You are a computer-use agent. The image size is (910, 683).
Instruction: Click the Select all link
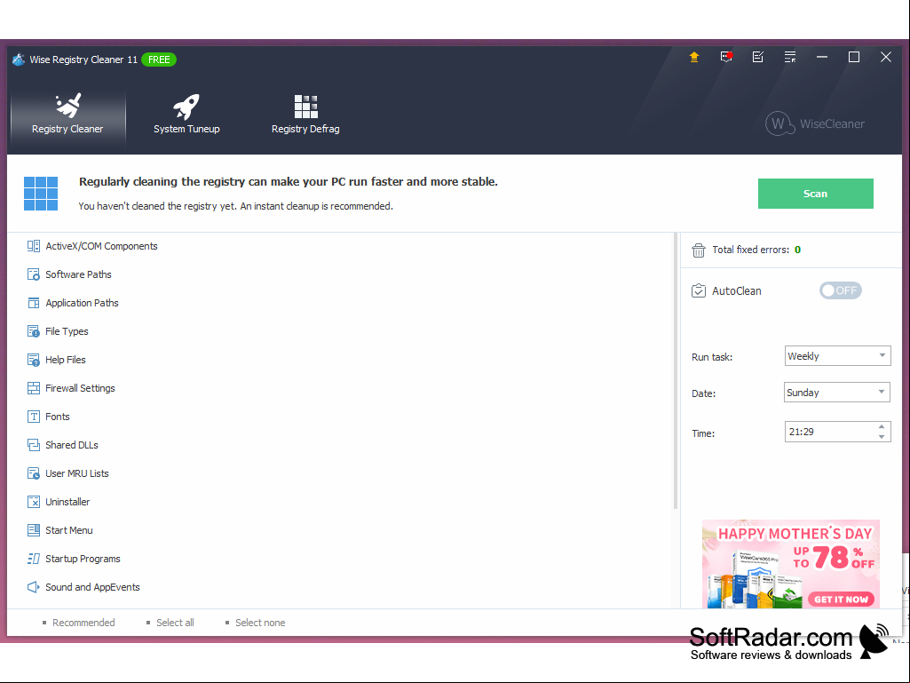(x=175, y=623)
